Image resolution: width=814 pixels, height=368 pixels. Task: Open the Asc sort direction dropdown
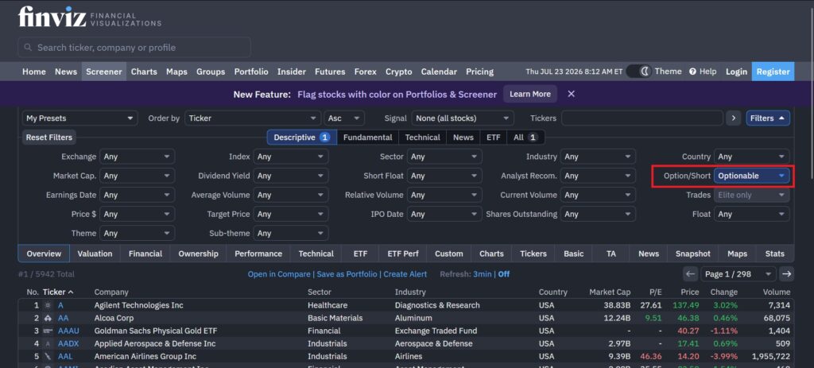(344, 118)
